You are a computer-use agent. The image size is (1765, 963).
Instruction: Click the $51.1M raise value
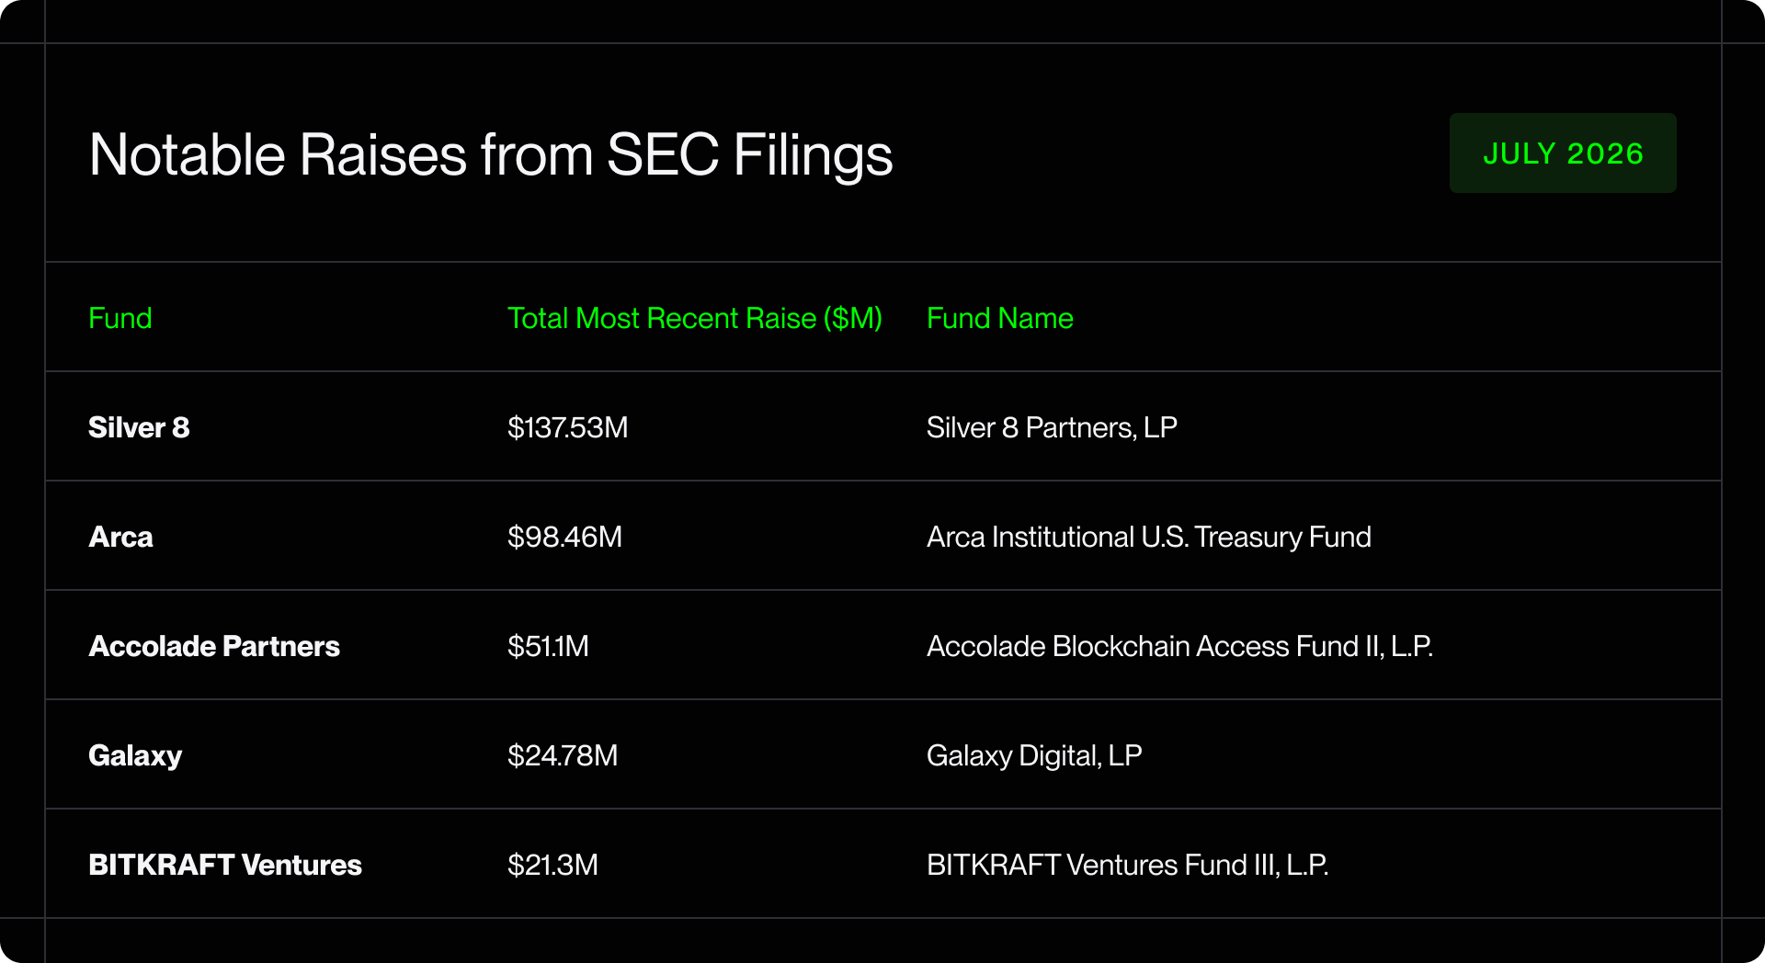point(548,646)
